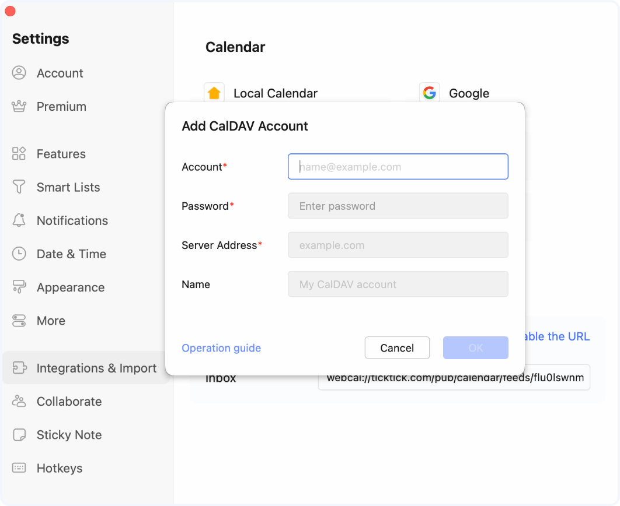Screen dimensions: 620x506
Task: Click the Notifications bell icon
Action: tap(19, 220)
